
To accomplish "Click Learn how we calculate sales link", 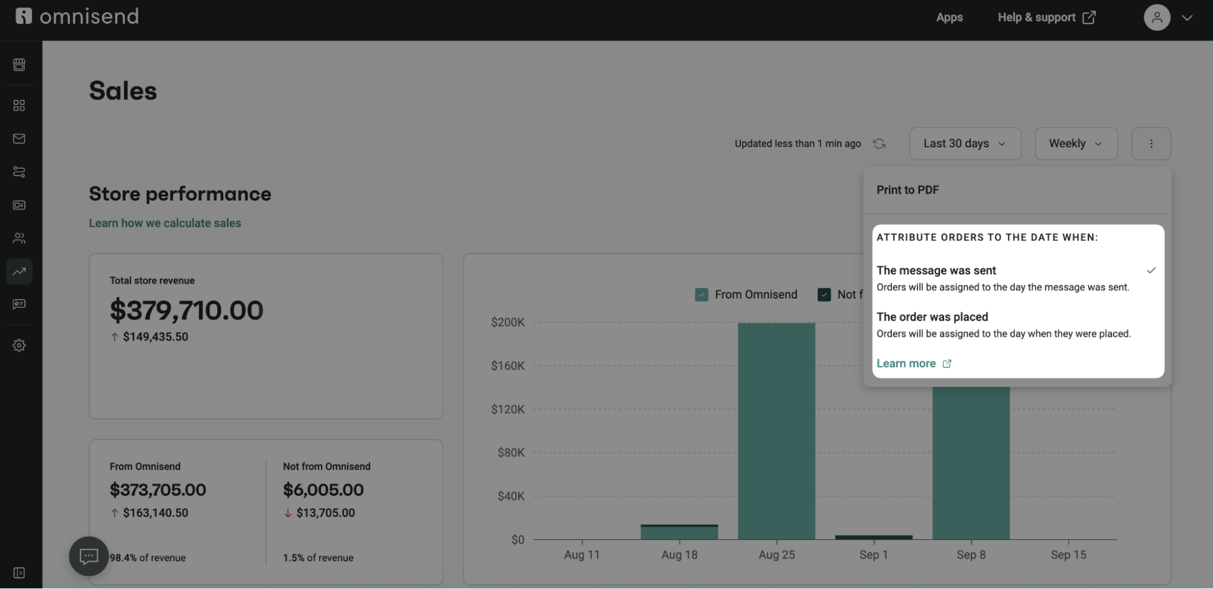I will (164, 222).
